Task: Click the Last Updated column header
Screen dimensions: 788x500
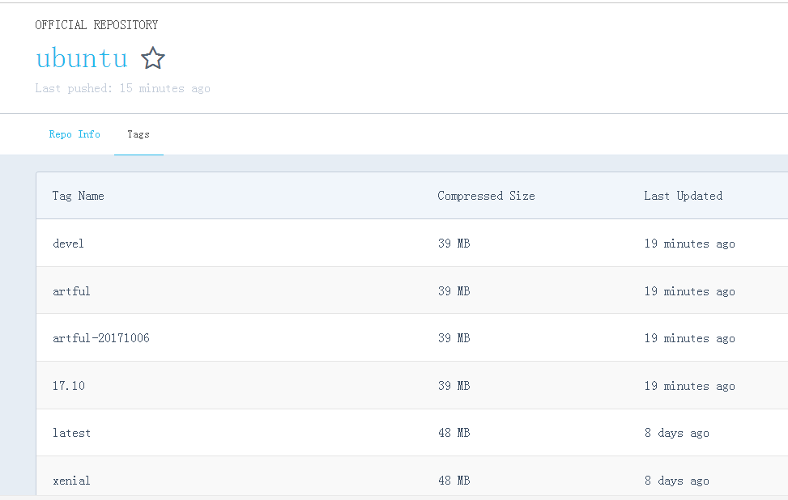Action: (683, 196)
